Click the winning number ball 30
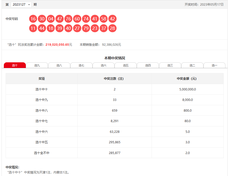 (42, 19)
